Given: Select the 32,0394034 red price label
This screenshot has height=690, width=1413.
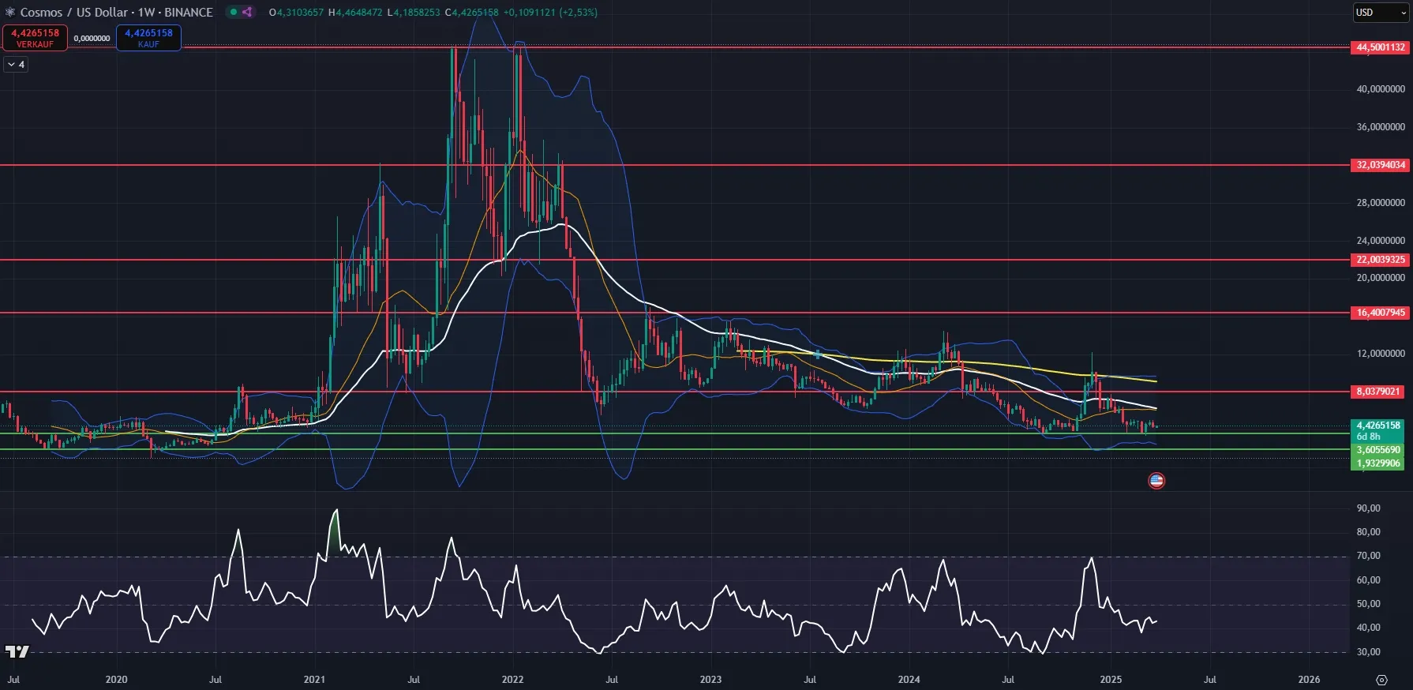Looking at the screenshot, I should pyautogui.click(x=1381, y=165).
